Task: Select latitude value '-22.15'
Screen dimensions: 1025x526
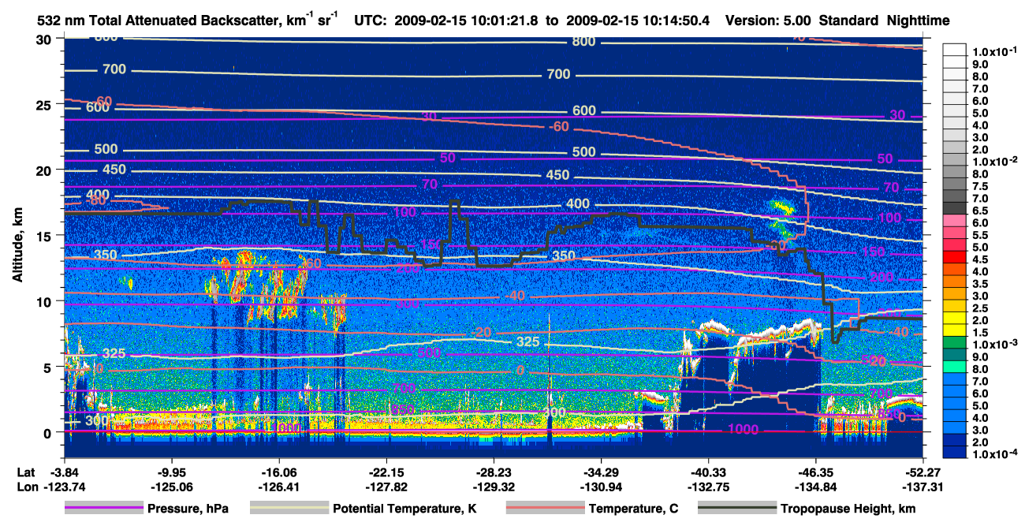Action: (386, 472)
